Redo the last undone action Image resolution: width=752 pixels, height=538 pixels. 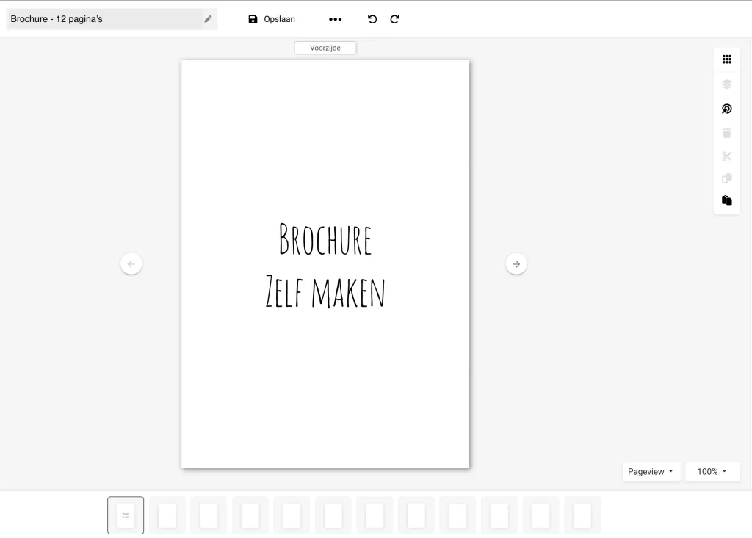pos(394,19)
